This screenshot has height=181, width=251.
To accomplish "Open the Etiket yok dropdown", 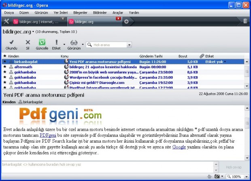I will (x=225, y=62).
